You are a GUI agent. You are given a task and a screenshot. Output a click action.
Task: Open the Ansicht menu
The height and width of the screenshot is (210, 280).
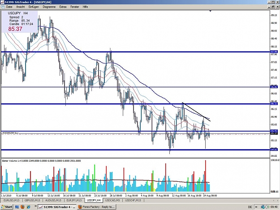tap(20, 7)
